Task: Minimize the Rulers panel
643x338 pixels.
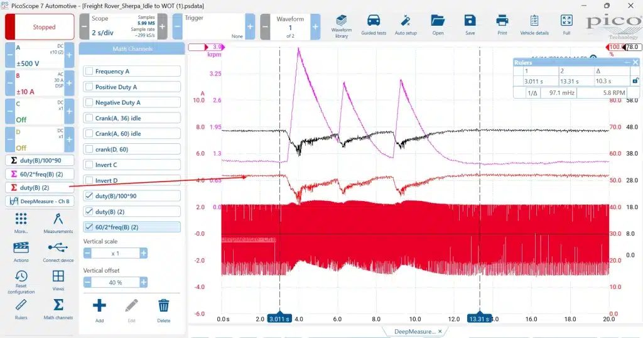Action: (627, 62)
